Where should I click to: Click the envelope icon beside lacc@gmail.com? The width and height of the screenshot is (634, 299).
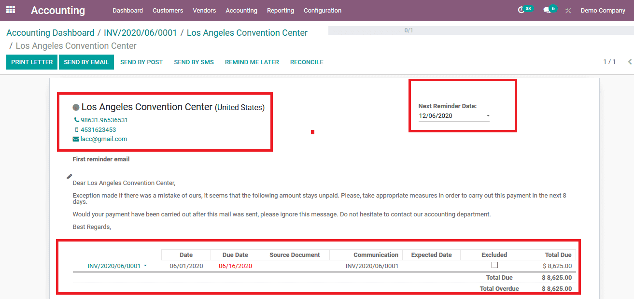click(x=76, y=139)
